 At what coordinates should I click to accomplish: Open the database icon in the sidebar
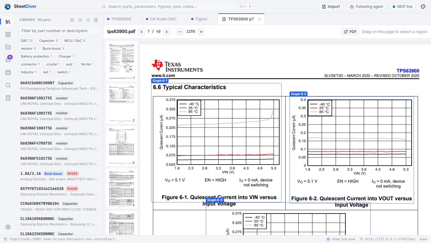8,72
